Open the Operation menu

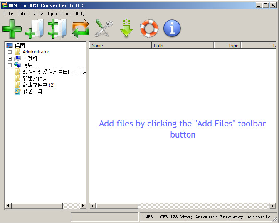click(59, 14)
